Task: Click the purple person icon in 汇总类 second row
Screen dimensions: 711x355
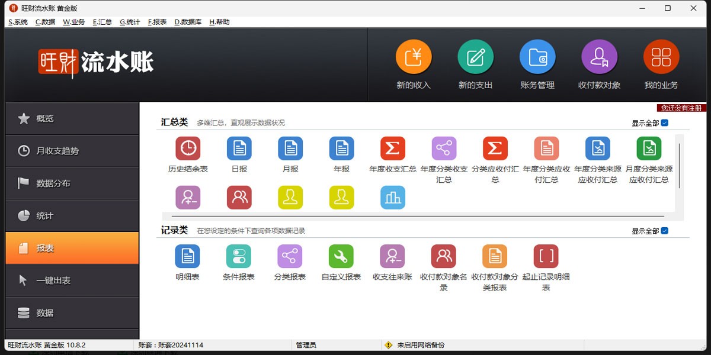Action: point(188,198)
